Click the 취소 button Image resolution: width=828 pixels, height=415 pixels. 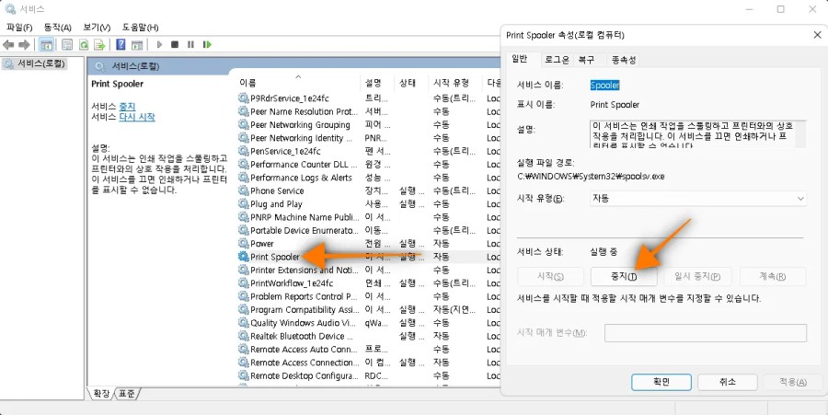coord(728,382)
